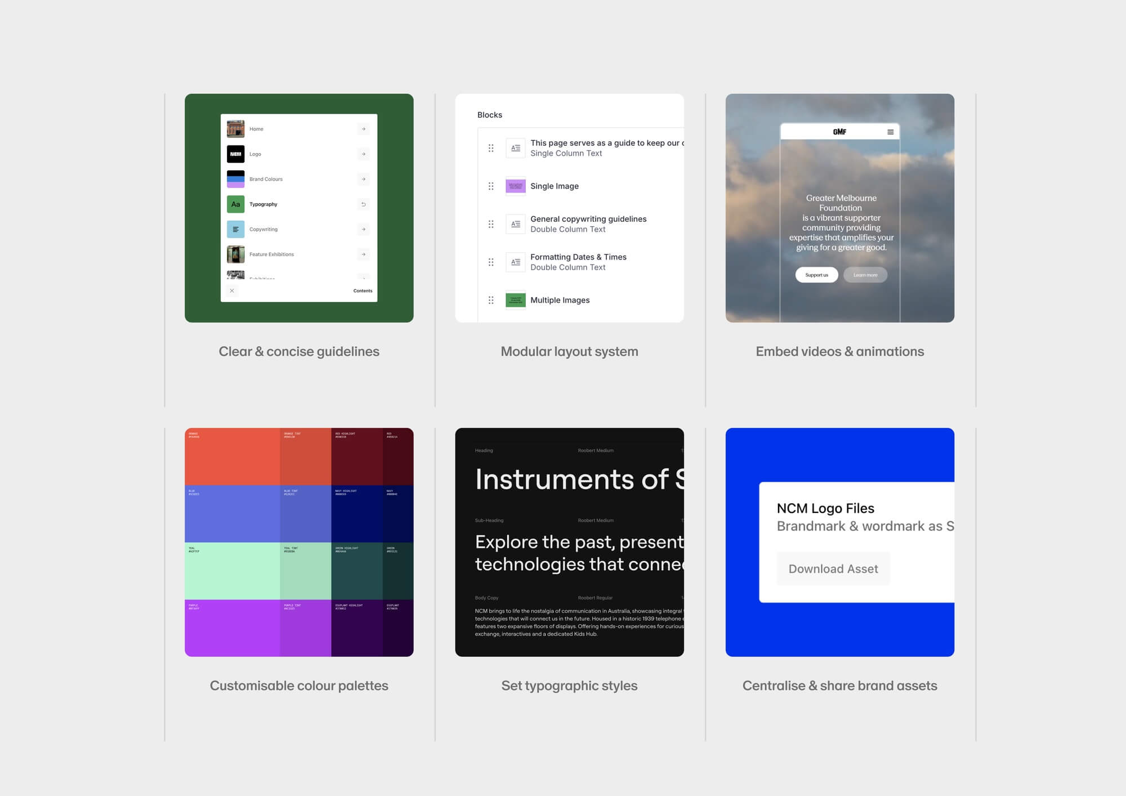Screen dimensions: 1126x796
Task: Select the Single Image purple thumbnail
Action: click(x=516, y=186)
